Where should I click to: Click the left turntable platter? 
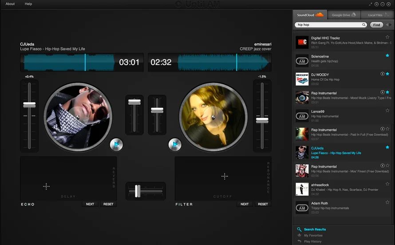[x=78, y=117]
